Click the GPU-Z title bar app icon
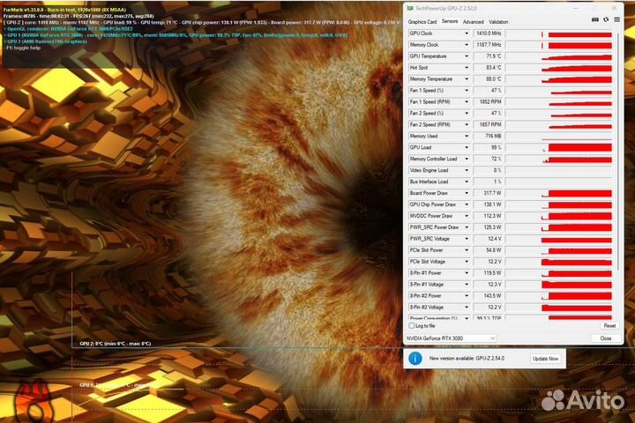Image resolution: width=635 pixels, height=423 pixels. (410, 8)
